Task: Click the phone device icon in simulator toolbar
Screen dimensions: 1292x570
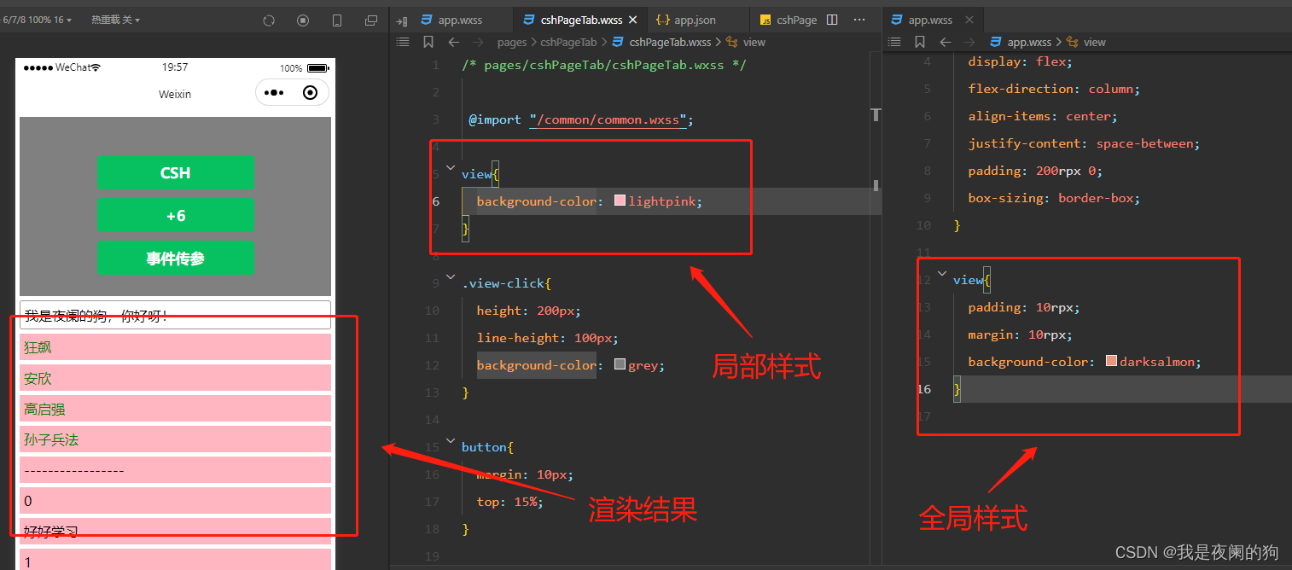Action: click(337, 20)
